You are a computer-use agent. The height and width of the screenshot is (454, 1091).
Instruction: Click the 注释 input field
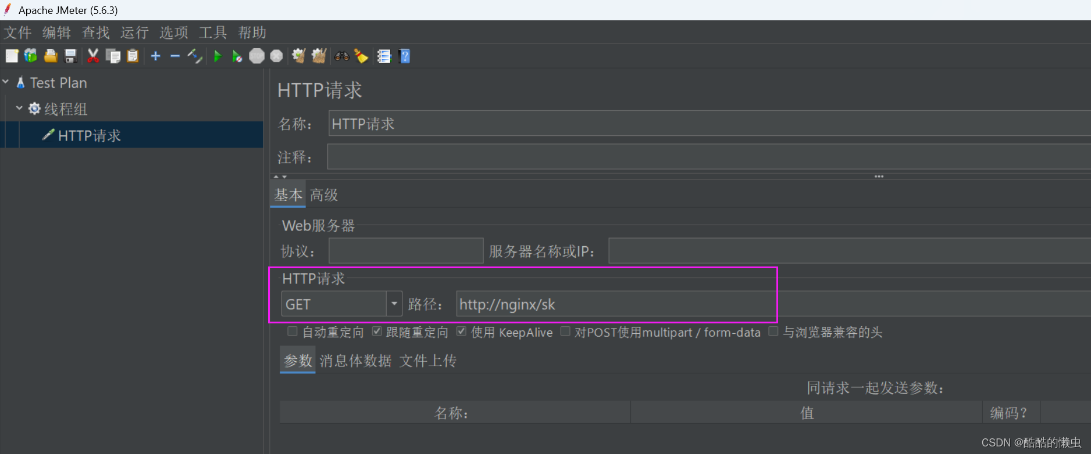click(x=709, y=157)
